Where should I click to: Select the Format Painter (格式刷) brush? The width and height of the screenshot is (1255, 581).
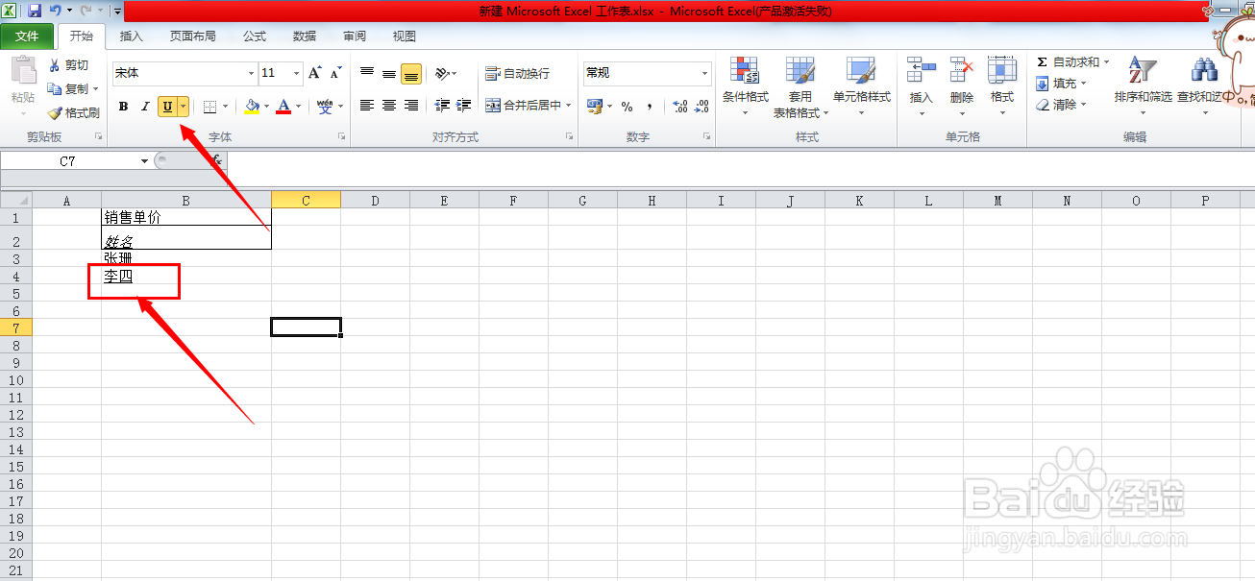(x=73, y=112)
